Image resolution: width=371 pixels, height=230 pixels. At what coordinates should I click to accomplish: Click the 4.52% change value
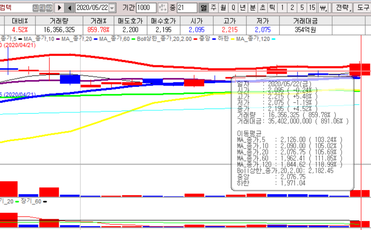[x=20, y=30]
